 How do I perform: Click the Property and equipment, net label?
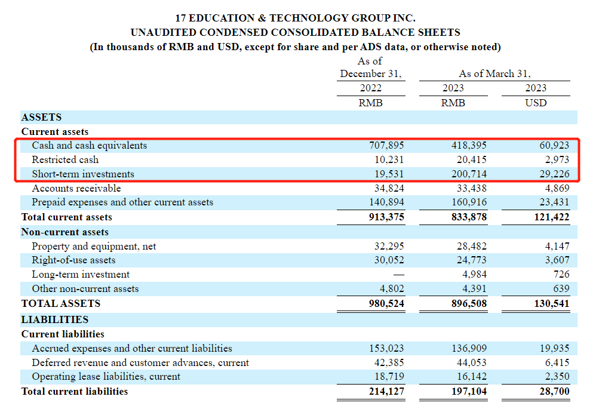[x=94, y=246]
